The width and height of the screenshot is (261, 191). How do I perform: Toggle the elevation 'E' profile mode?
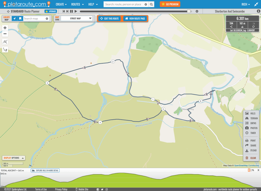[x=249, y=170]
